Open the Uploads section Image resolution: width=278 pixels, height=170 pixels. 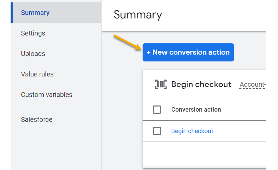pyautogui.click(x=33, y=54)
